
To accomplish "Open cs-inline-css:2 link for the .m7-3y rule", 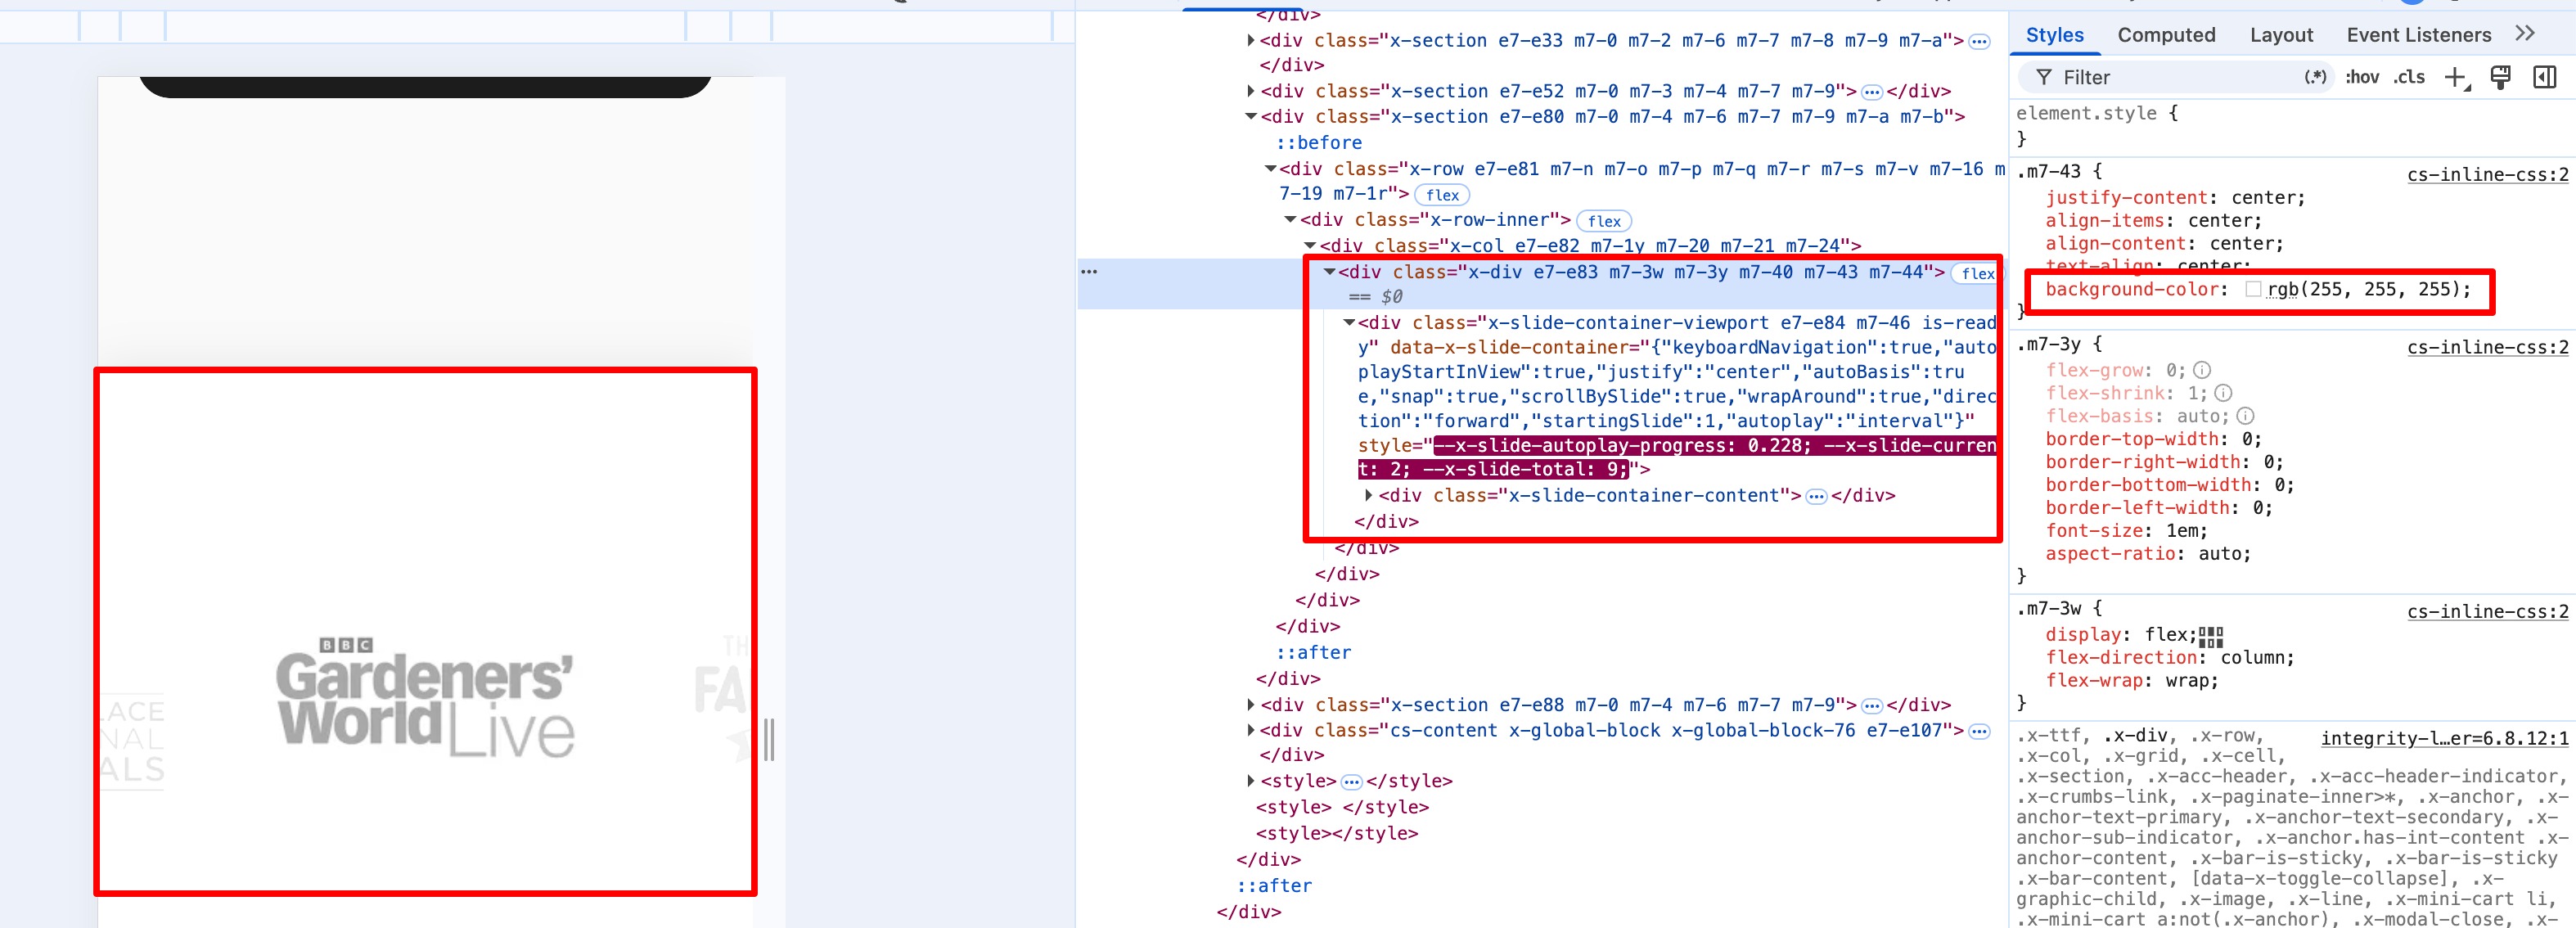I will click(2487, 348).
